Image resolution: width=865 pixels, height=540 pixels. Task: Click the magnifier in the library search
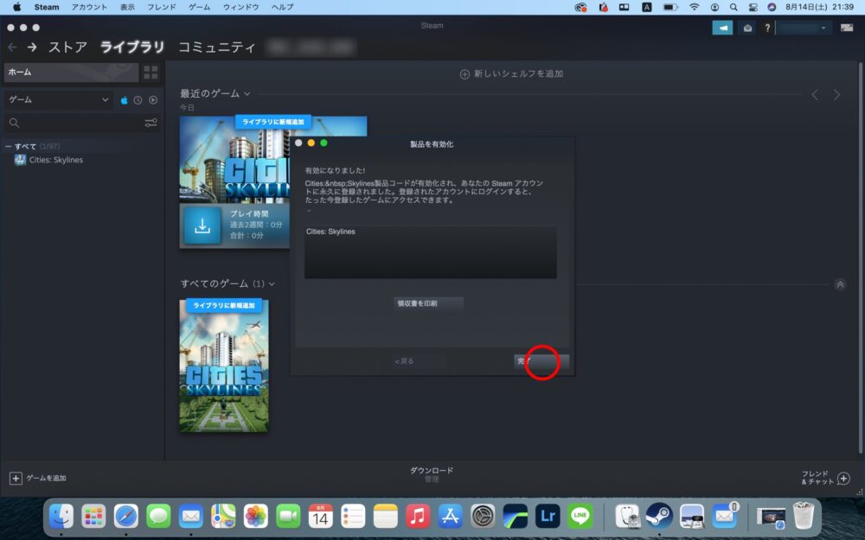(15, 123)
